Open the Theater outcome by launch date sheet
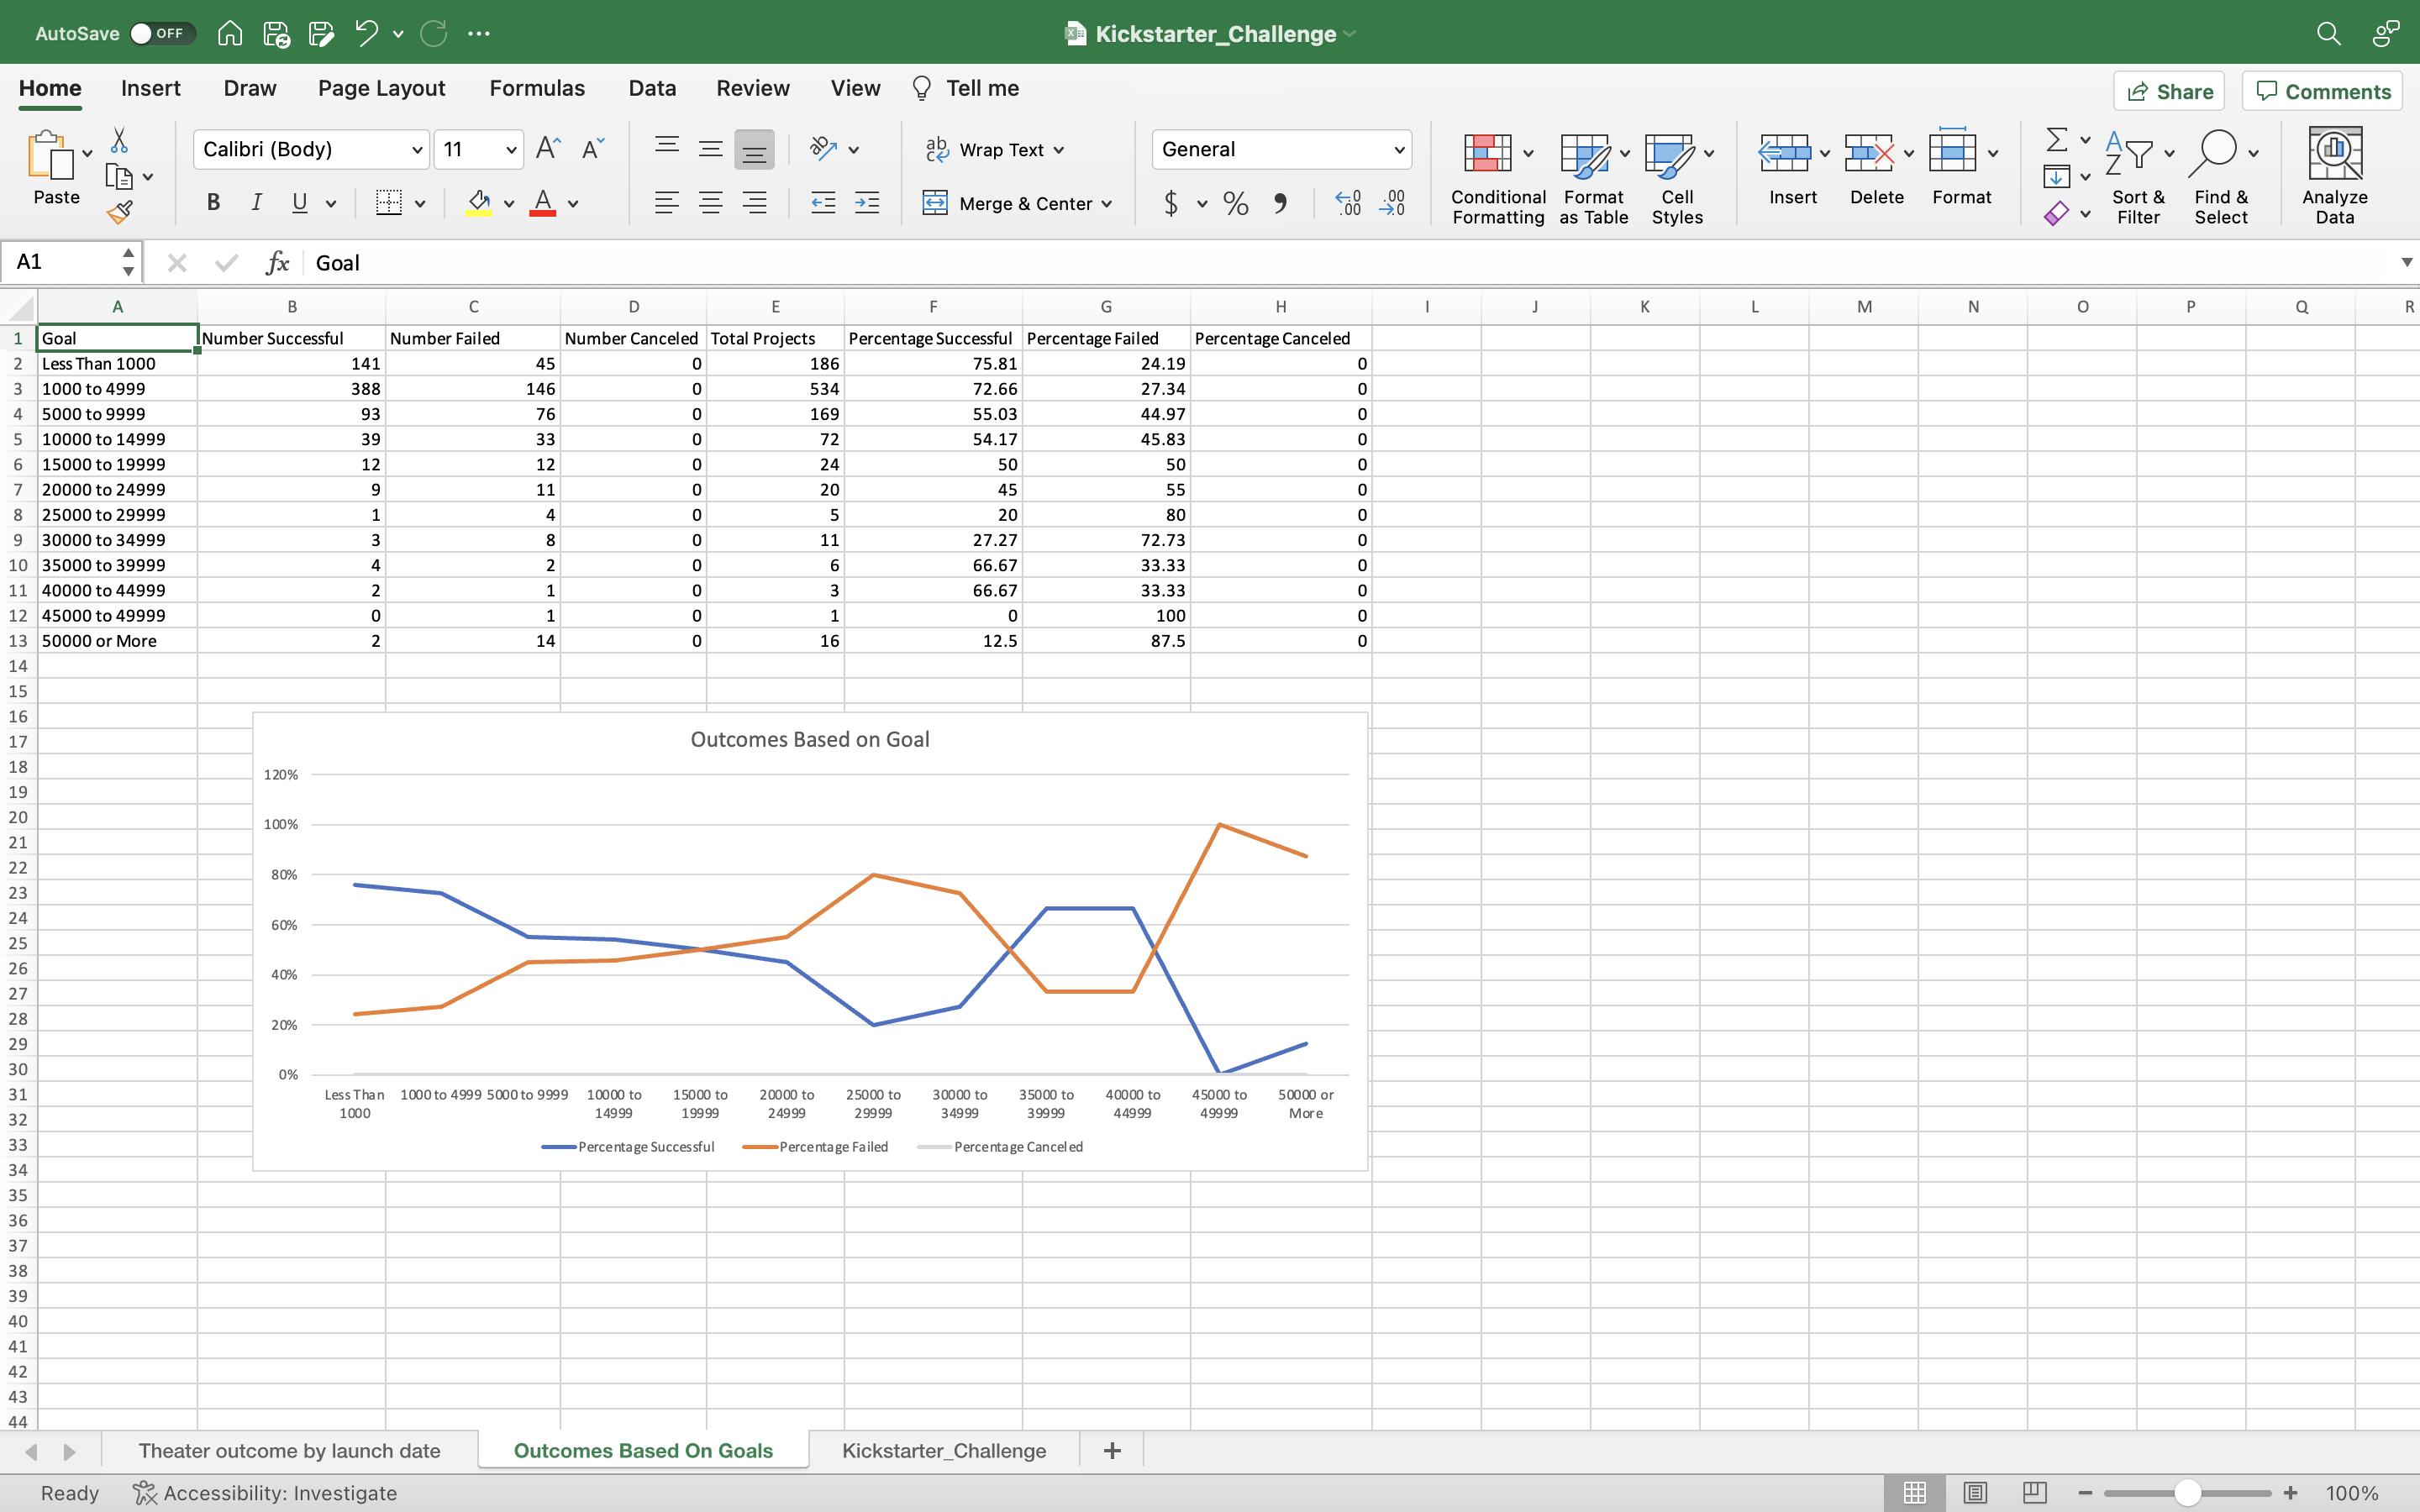 pos(290,1450)
